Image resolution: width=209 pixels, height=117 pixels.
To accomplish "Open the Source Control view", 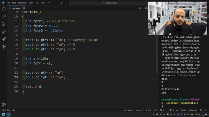I will click(x=4, y=24).
